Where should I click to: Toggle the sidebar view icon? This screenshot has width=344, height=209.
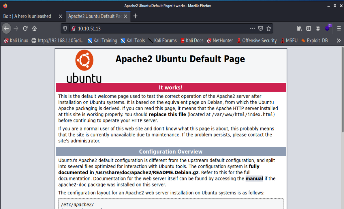pos(309,28)
